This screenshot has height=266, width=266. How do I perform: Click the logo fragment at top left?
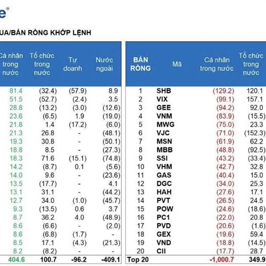point(4,13)
